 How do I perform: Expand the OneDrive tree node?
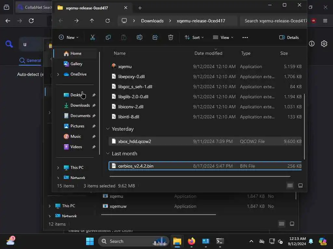pyautogui.click(x=58, y=74)
